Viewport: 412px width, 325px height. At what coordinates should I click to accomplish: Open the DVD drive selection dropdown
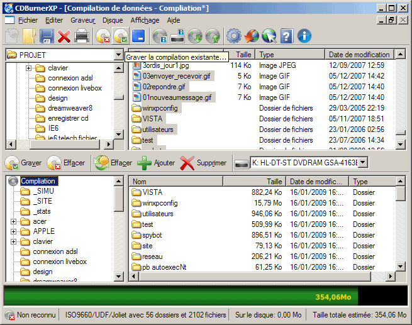pos(362,163)
